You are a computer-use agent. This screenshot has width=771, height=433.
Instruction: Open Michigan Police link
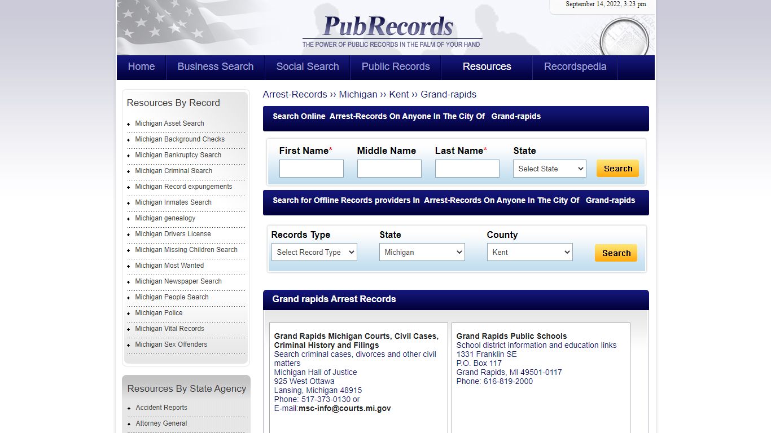click(159, 313)
